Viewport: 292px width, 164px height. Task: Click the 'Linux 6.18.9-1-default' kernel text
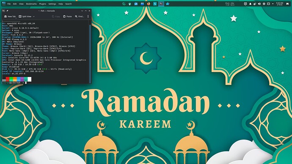(25, 28)
